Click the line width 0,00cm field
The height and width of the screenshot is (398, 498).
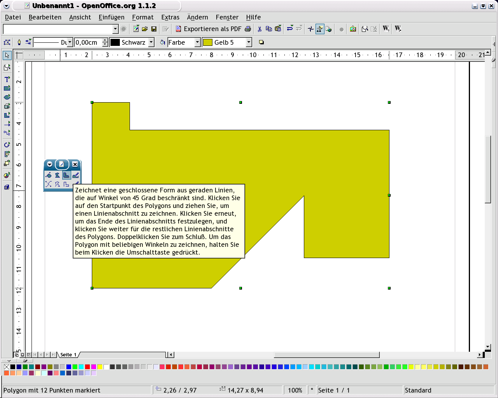(88, 42)
